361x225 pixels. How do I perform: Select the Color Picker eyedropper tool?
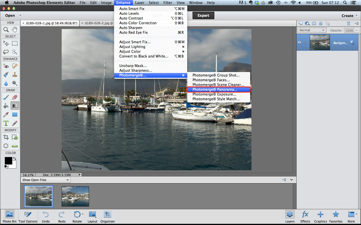[6, 115]
